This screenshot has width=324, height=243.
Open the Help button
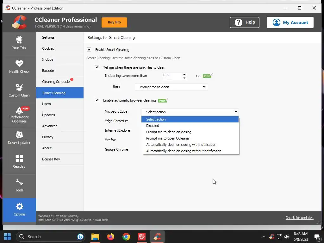[x=245, y=22]
